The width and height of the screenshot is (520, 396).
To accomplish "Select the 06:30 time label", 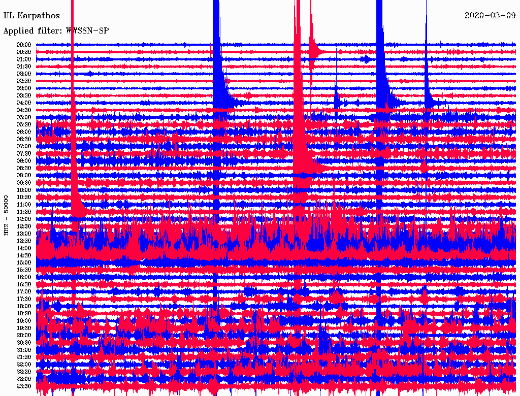I will 24,139.
